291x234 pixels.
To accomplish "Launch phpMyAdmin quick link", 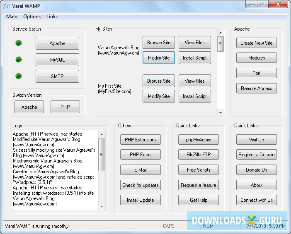I will click(x=199, y=140).
